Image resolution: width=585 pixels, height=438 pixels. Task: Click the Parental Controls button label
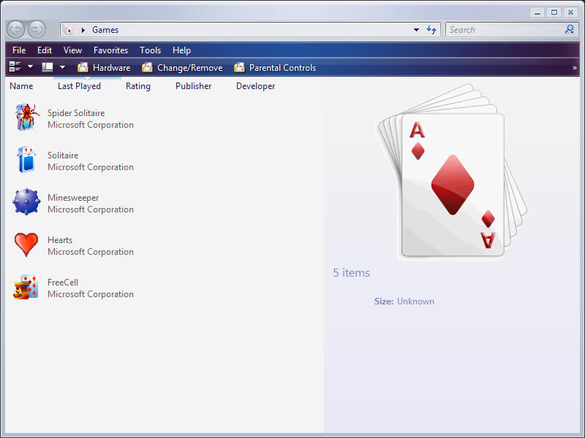coord(282,68)
